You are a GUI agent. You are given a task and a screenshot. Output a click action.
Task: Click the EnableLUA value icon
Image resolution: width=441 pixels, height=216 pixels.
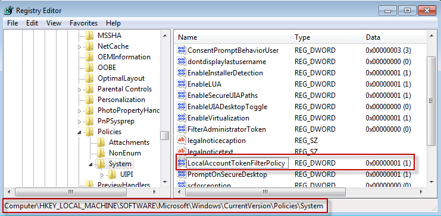click(182, 84)
